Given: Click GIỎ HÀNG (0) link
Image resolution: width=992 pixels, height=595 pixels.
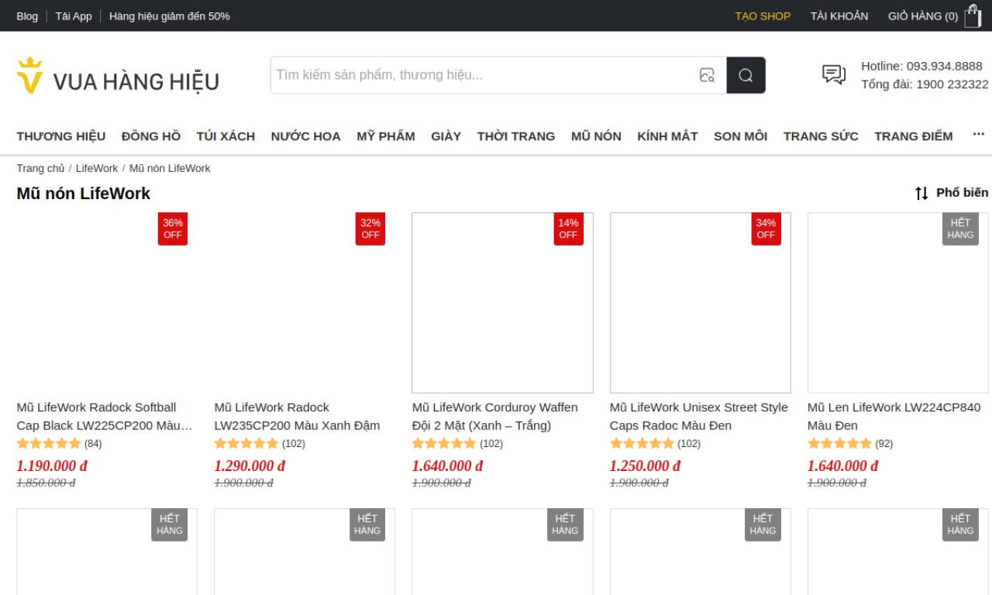Looking at the screenshot, I should pos(923,15).
